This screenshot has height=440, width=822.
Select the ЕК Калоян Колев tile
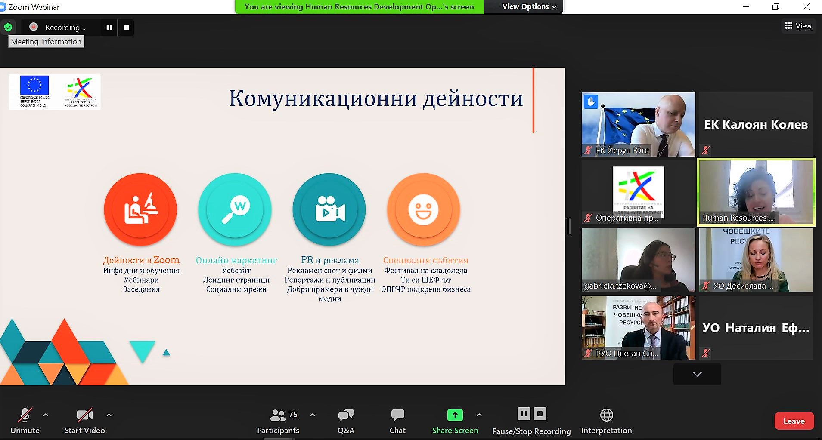pyautogui.click(x=756, y=124)
